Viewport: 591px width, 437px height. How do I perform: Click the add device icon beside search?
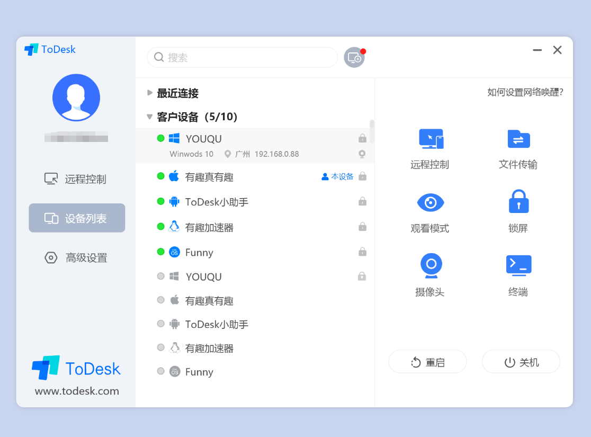tap(354, 57)
